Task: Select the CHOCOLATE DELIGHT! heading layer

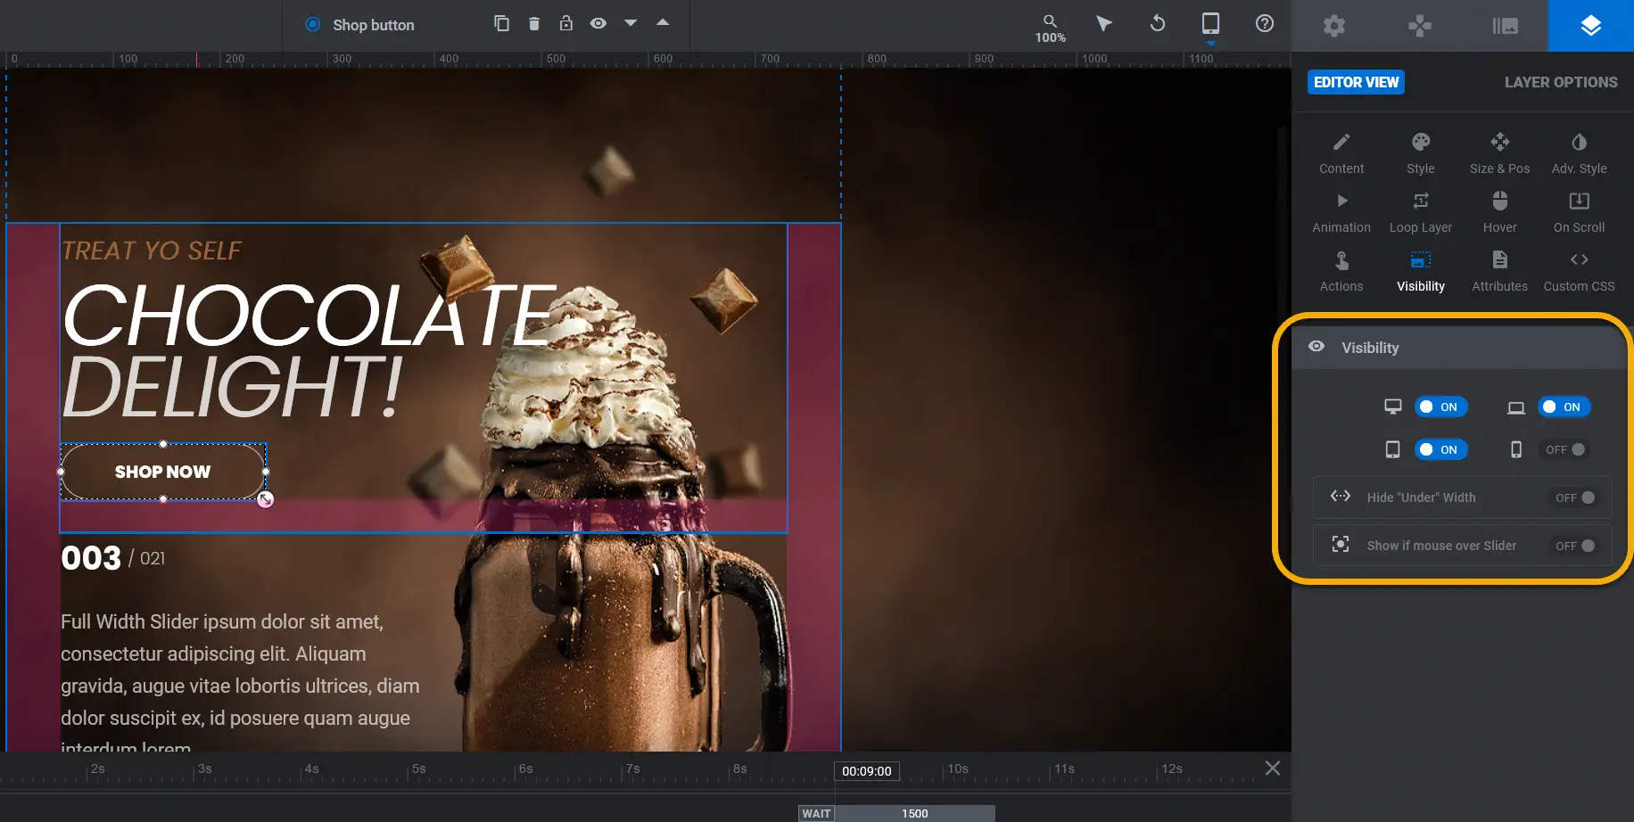Action: (x=308, y=349)
